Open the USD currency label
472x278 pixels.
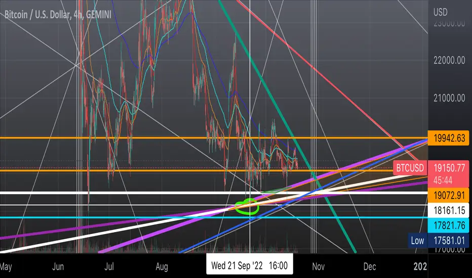pos(440,12)
